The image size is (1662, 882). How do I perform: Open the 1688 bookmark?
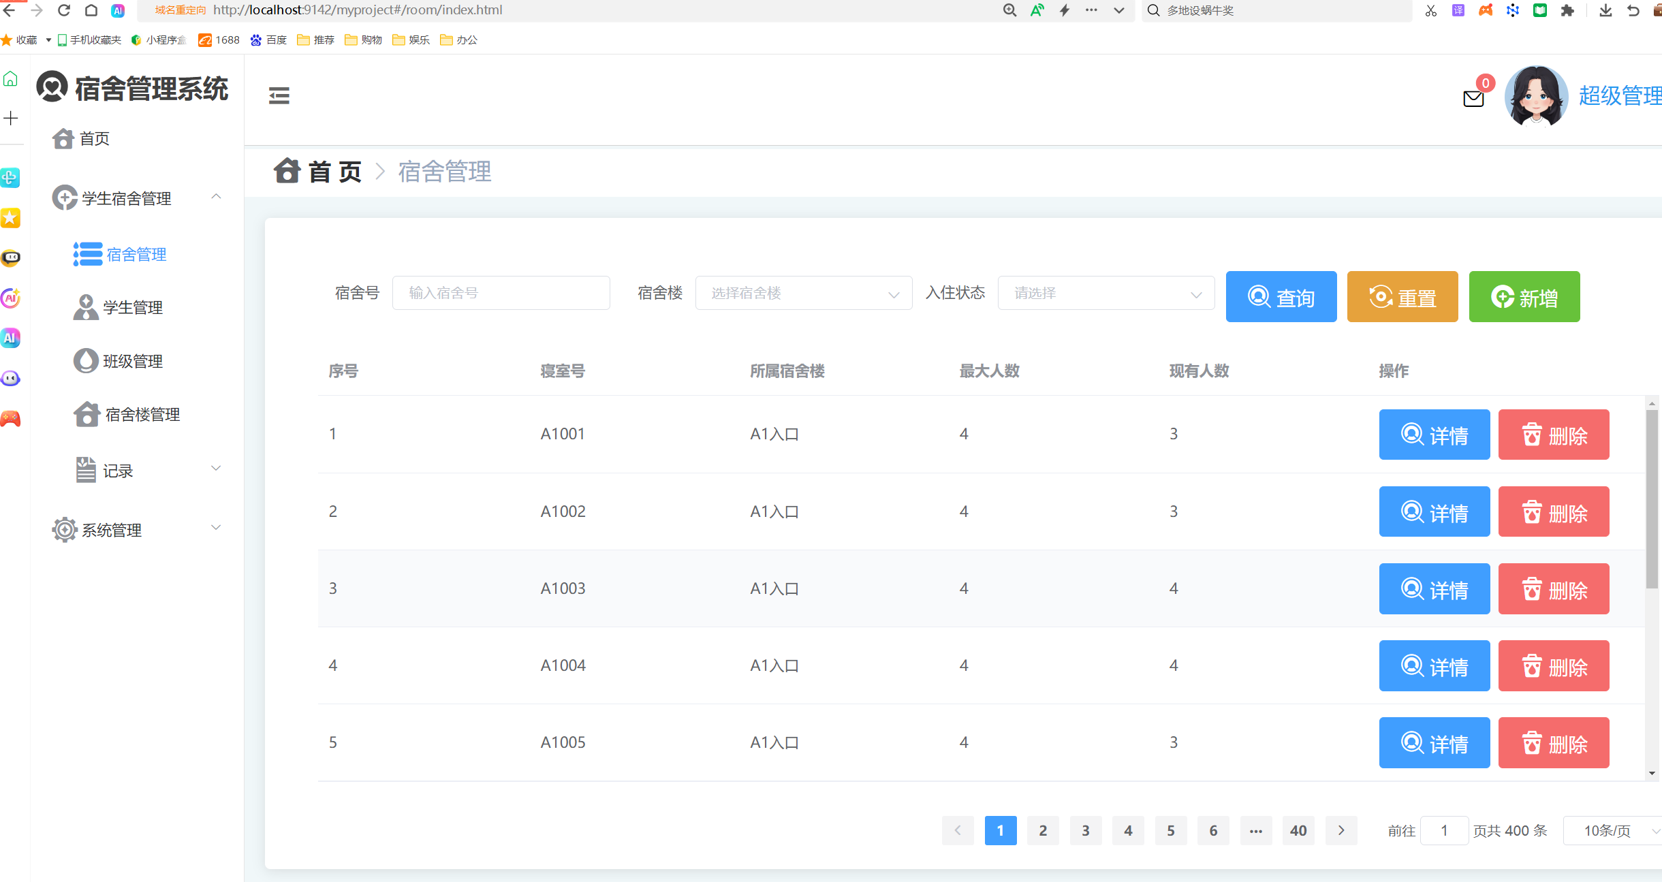(219, 40)
